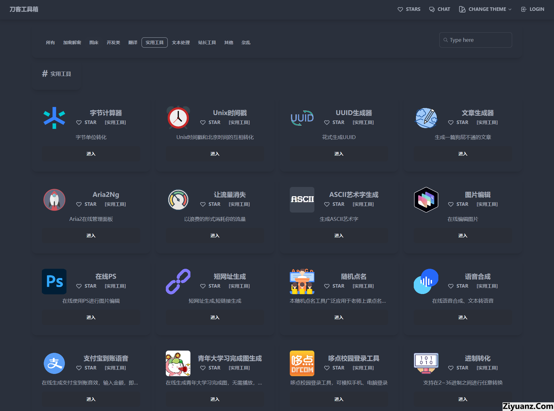Enter the 在线PS tool

tap(91, 317)
